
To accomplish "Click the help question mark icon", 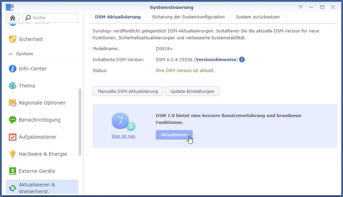I will click(300, 7).
